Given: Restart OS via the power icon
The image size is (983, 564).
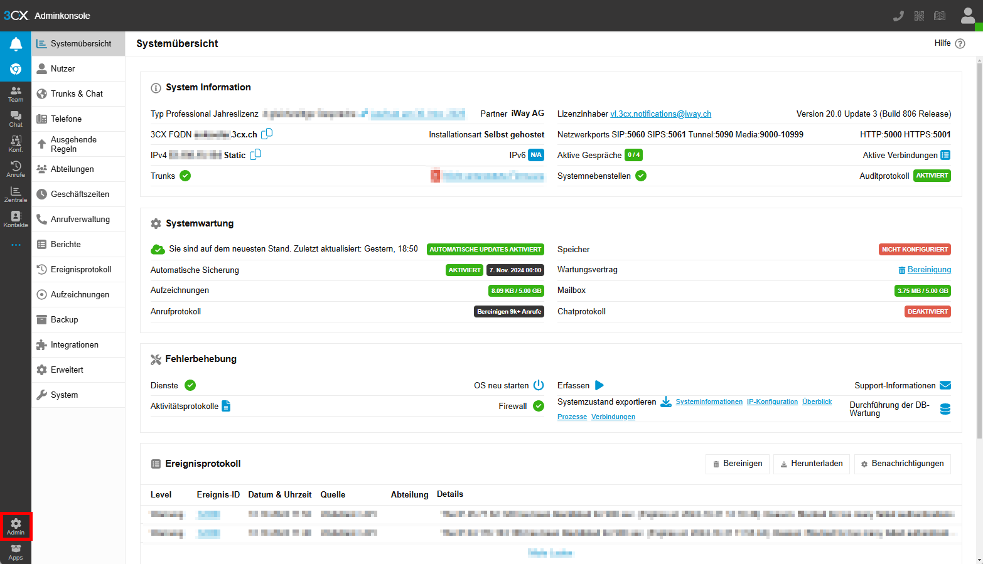Looking at the screenshot, I should [x=539, y=385].
